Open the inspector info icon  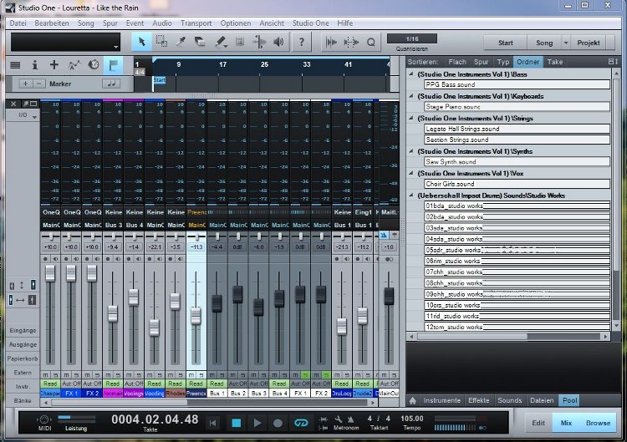35,64
